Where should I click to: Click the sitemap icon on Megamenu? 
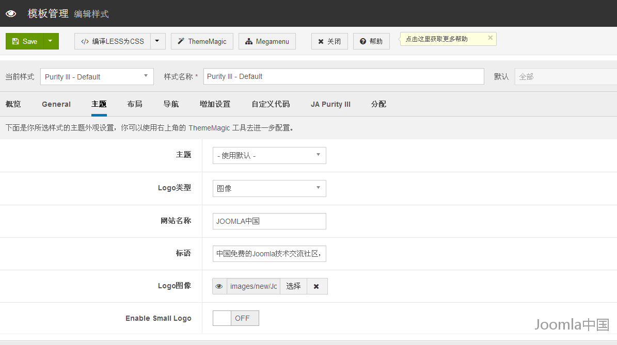point(249,41)
